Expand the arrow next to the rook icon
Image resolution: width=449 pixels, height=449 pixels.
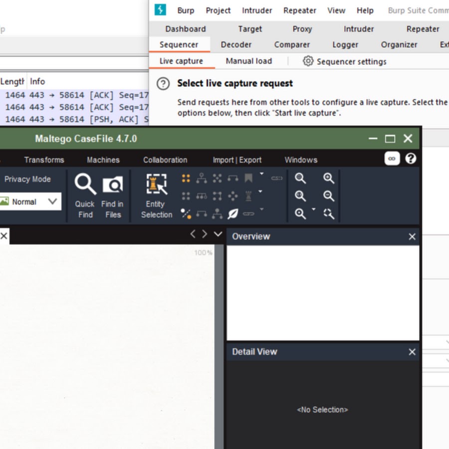tap(260, 191)
